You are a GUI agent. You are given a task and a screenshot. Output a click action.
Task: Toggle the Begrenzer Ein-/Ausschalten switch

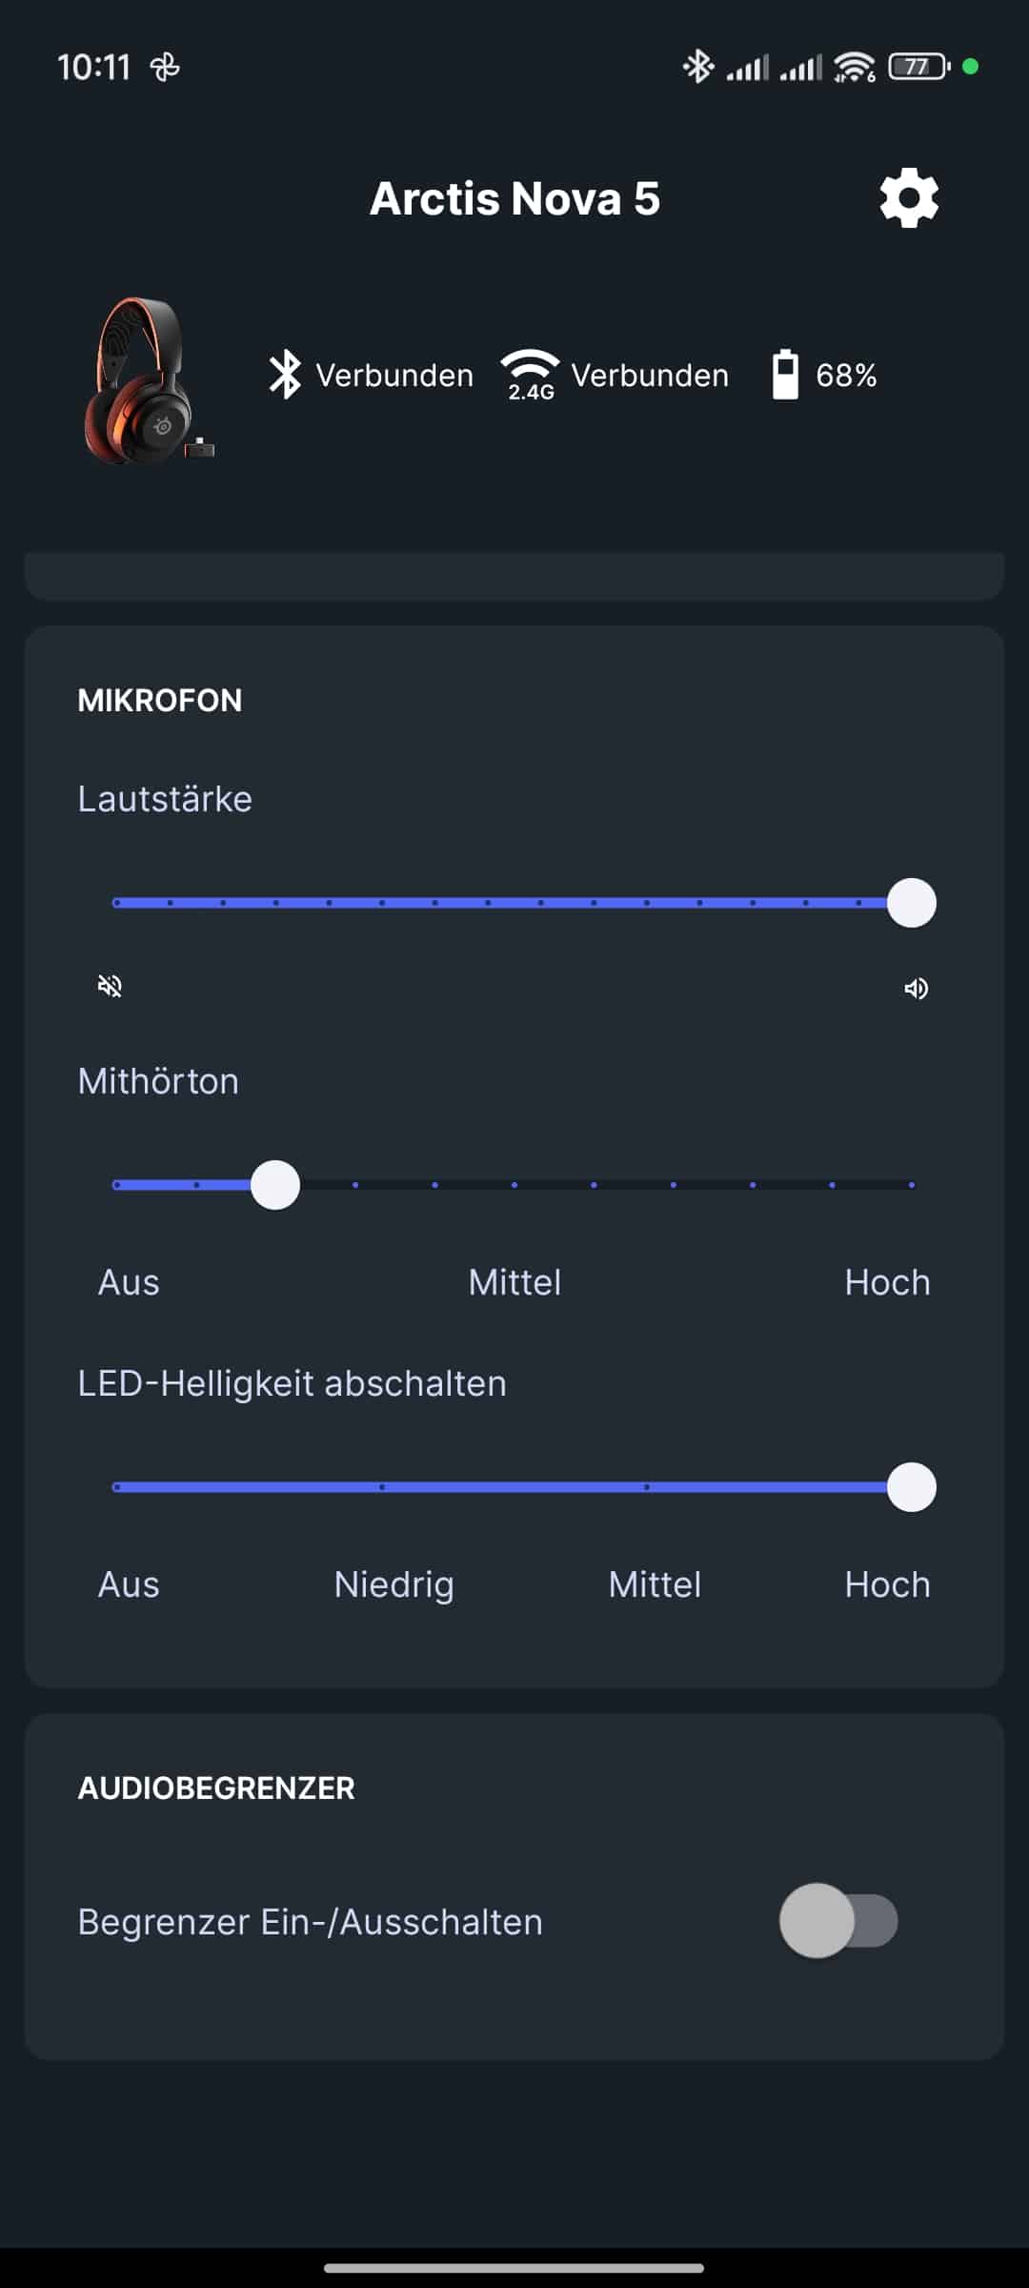click(838, 1921)
